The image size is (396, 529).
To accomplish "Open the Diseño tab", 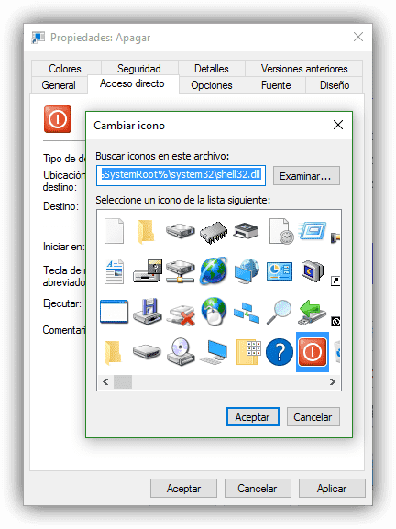I will click(x=335, y=85).
